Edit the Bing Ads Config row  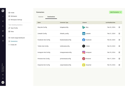(119, 27)
